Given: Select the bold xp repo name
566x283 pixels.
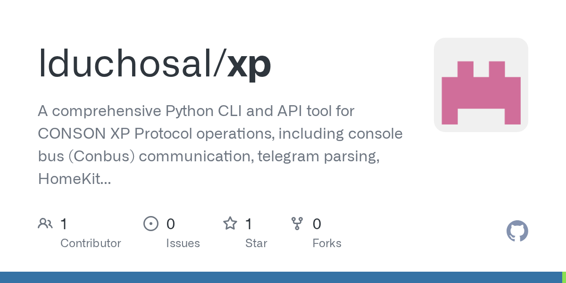Looking at the screenshot, I should point(249,64).
